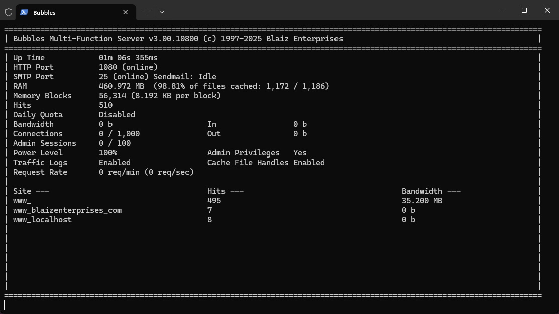This screenshot has height=314, width=559.
Task: Click the shield icon in title bar
Action: click(x=9, y=12)
